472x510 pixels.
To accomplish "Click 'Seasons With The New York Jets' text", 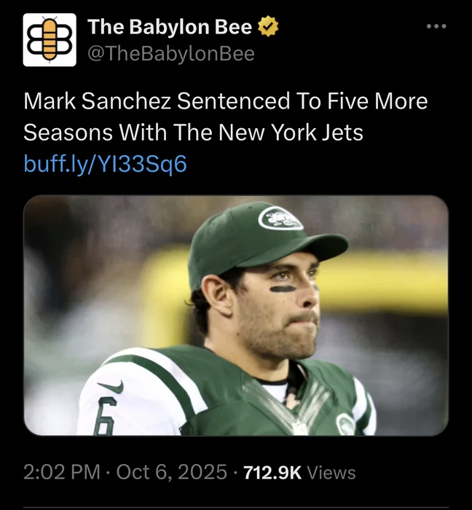I will point(193,133).
